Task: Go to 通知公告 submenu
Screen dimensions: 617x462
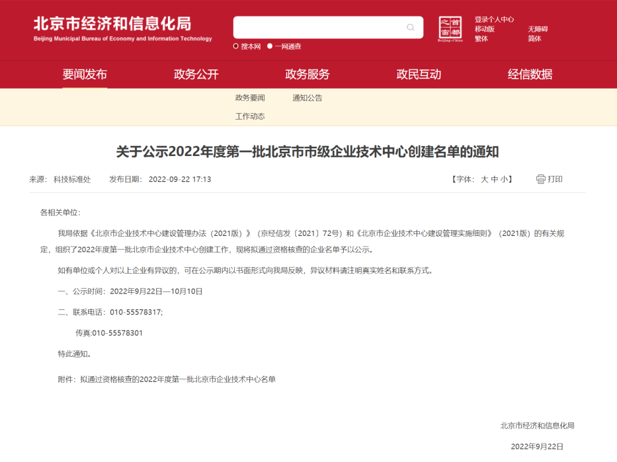Action: click(x=308, y=98)
